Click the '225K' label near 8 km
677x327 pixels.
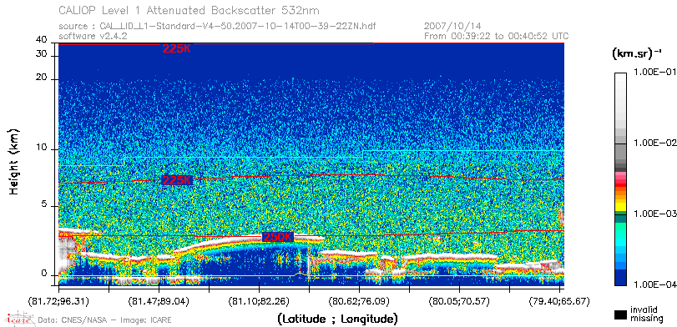pyautogui.click(x=176, y=180)
